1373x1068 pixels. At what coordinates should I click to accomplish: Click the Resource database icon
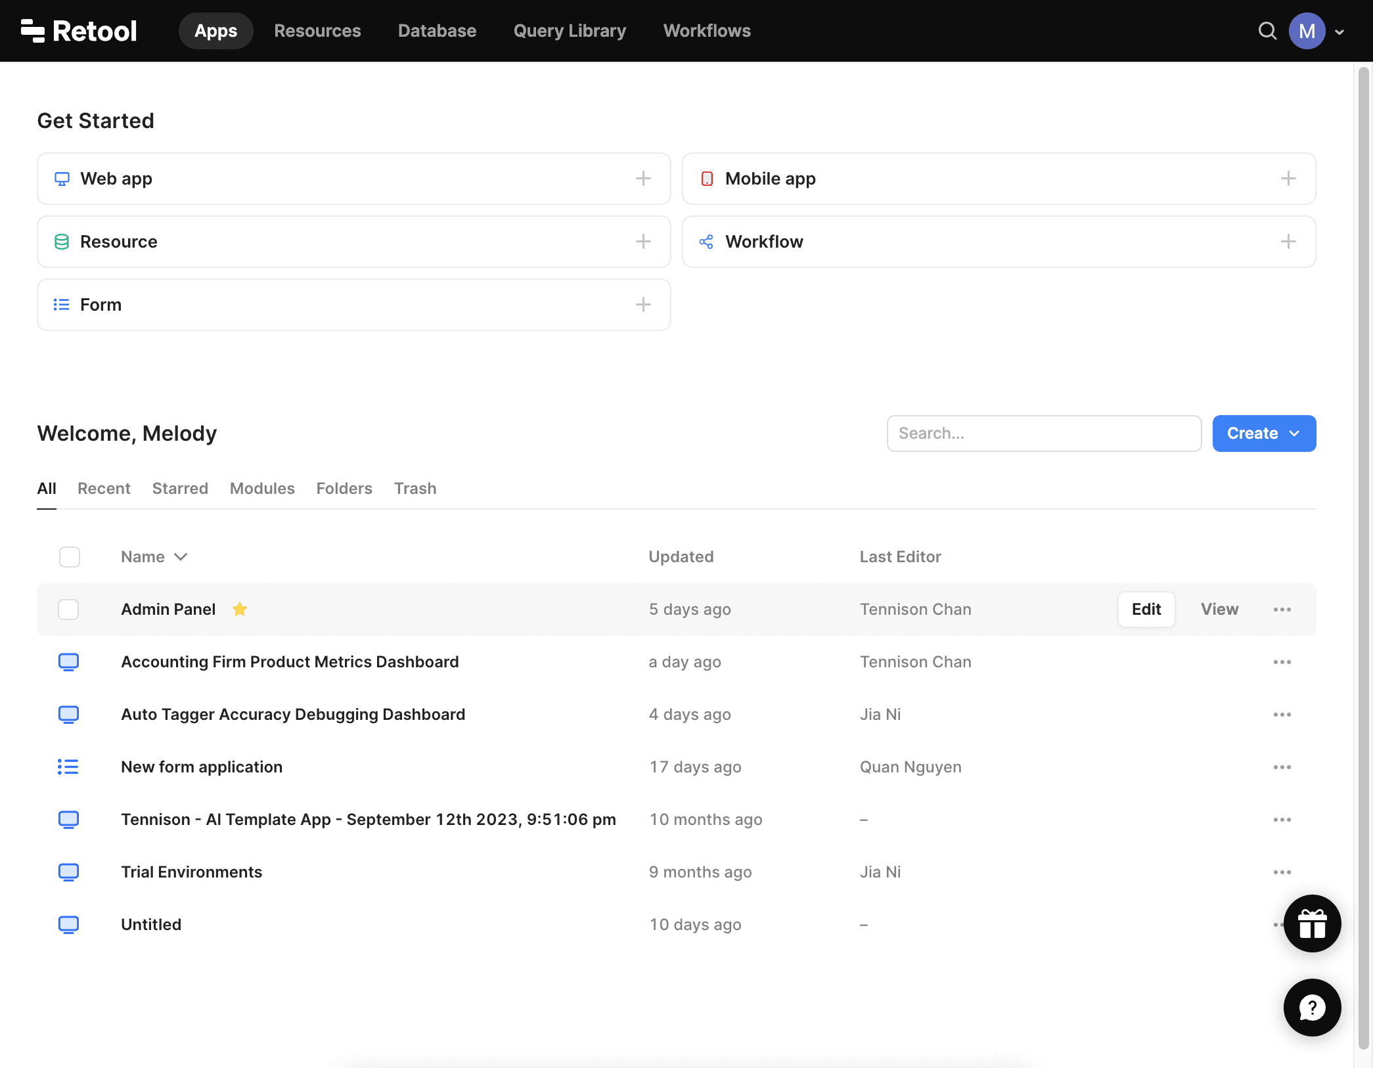[61, 241]
